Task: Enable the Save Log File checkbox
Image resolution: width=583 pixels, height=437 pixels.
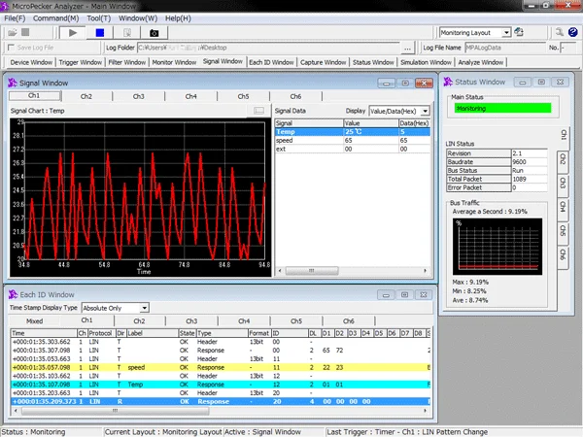Action: pyautogui.click(x=13, y=47)
